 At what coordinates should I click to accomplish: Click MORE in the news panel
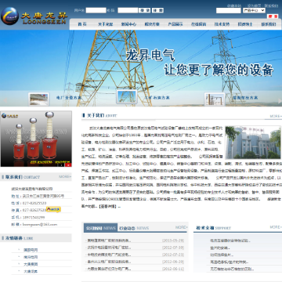point(182,227)
